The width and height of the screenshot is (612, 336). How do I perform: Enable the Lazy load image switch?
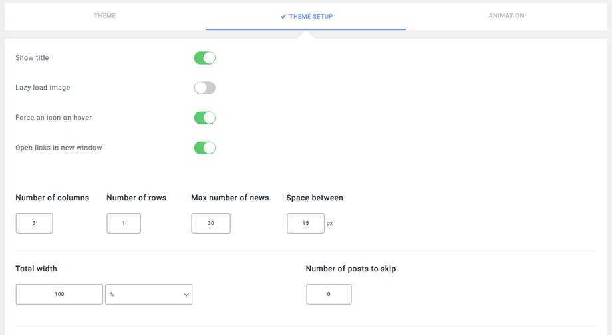coord(205,88)
